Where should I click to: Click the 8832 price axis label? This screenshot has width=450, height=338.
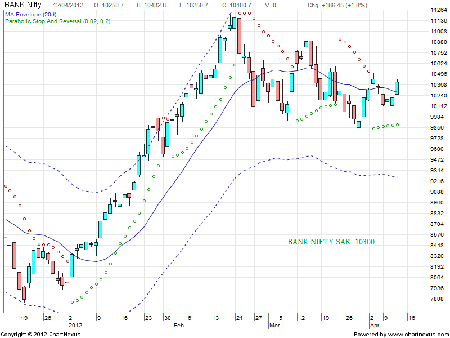[x=438, y=214]
